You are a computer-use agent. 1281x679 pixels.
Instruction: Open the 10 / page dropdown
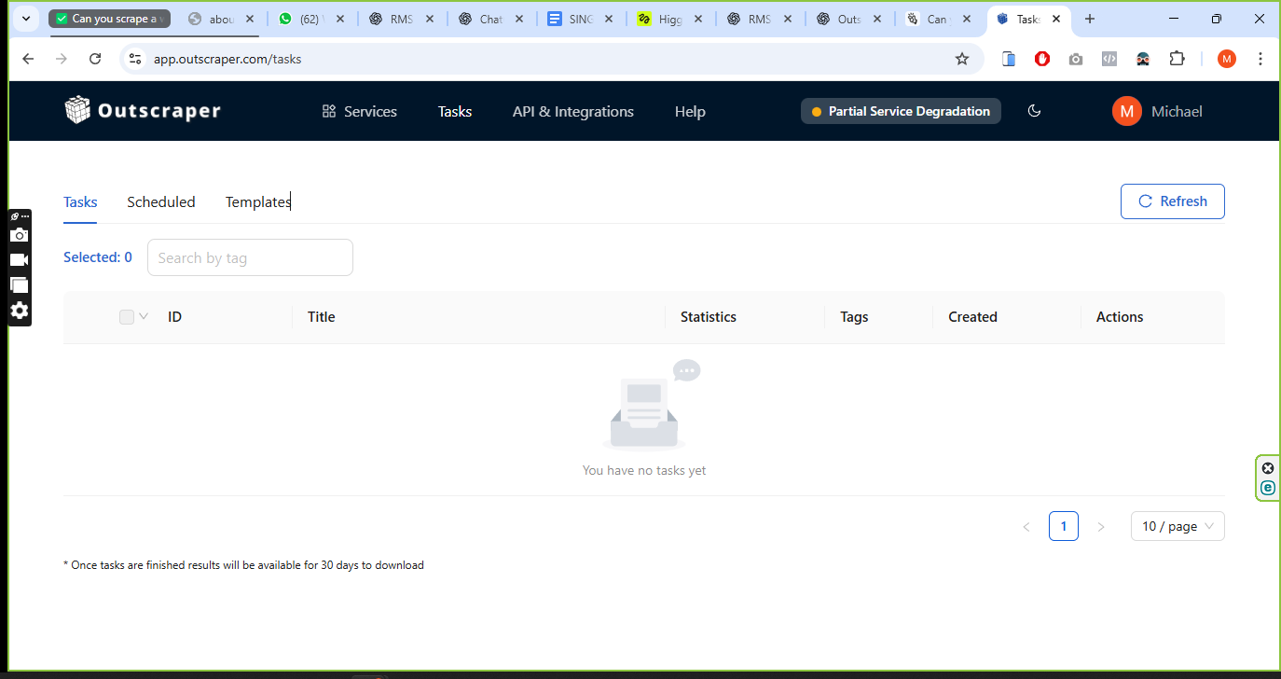1177,526
